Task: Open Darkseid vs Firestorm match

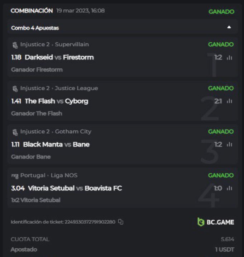Action: click(x=59, y=57)
